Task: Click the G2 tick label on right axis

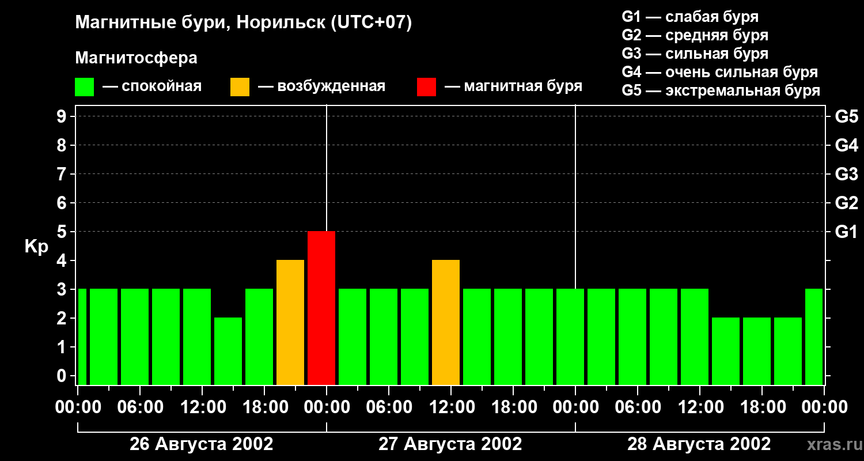Action: (847, 203)
